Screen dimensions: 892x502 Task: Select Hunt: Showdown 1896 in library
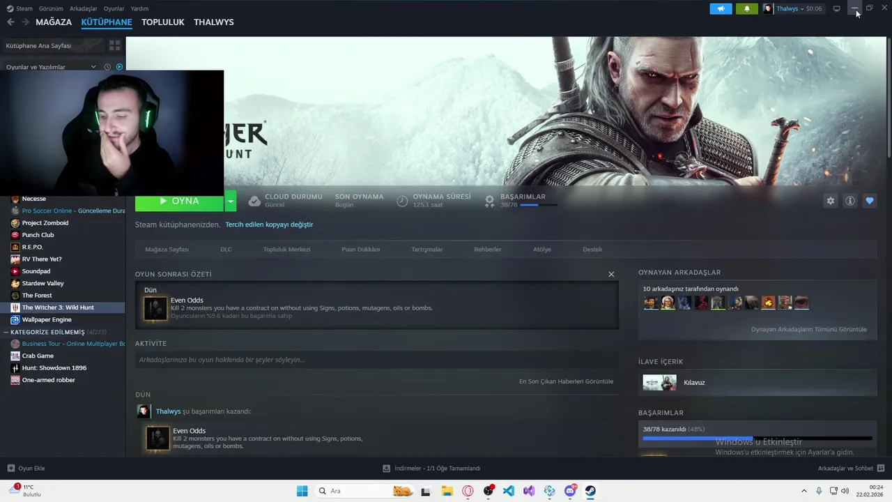(x=54, y=367)
